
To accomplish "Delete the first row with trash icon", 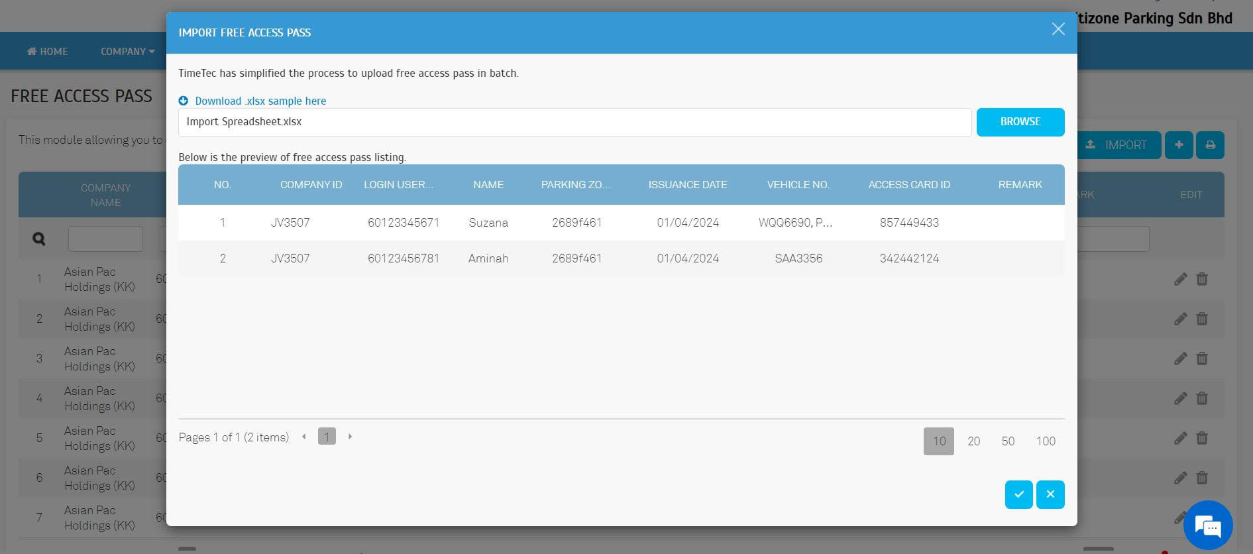I will coord(1202,279).
